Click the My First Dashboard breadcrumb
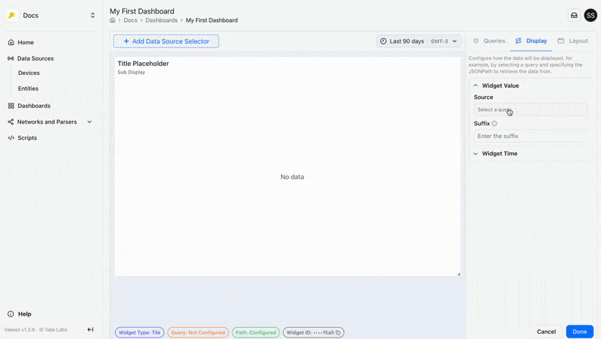This screenshot has height=339, width=601. 212,20
